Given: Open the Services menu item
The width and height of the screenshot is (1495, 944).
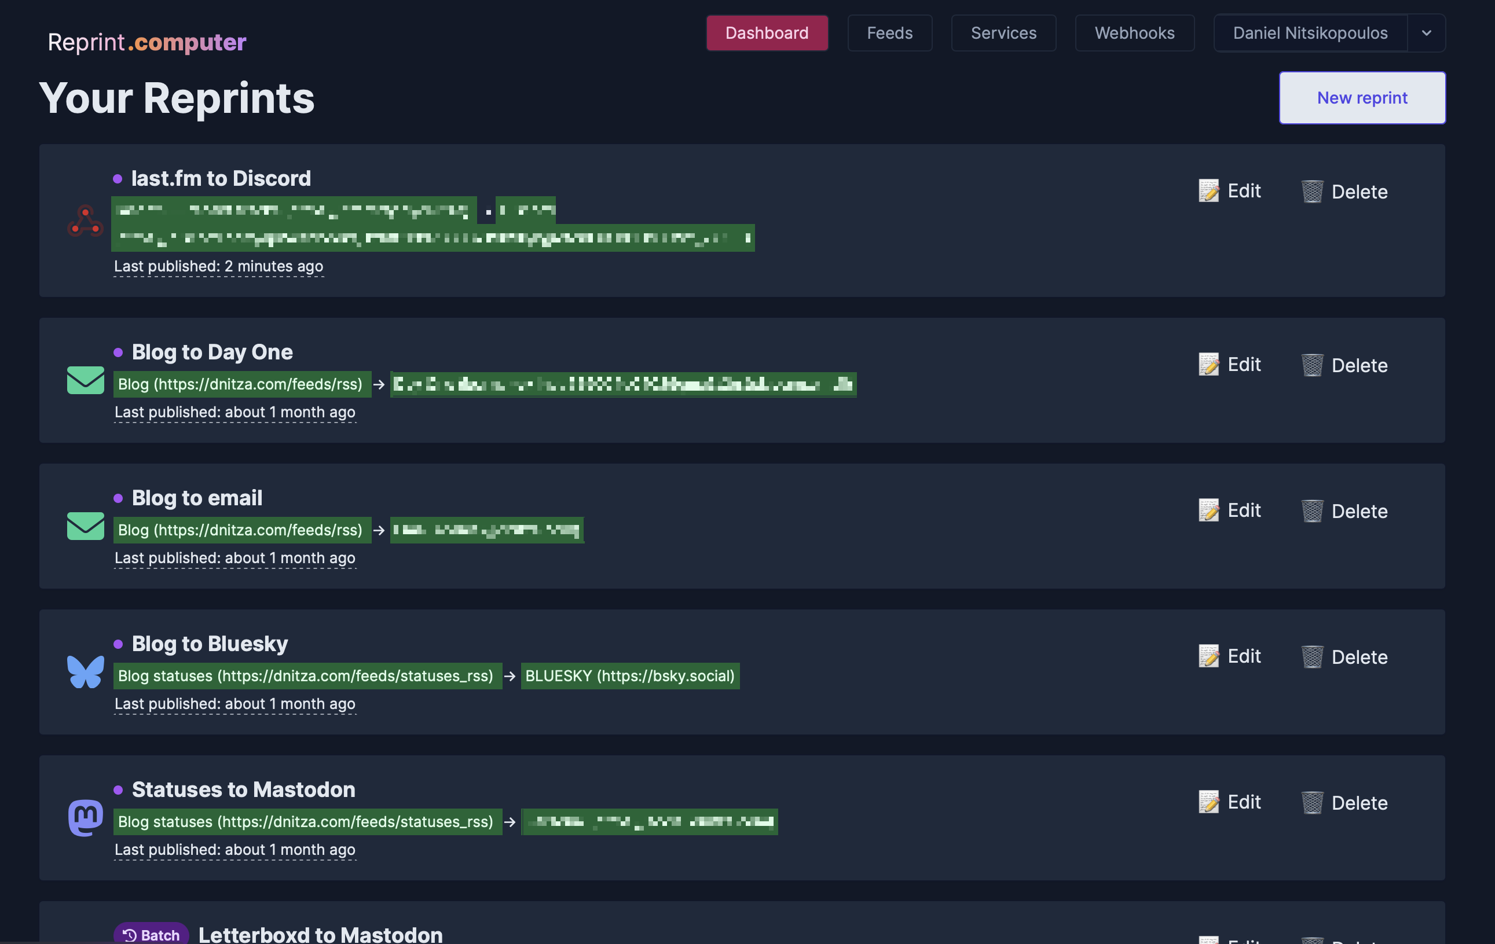Looking at the screenshot, I should 1003,32.
